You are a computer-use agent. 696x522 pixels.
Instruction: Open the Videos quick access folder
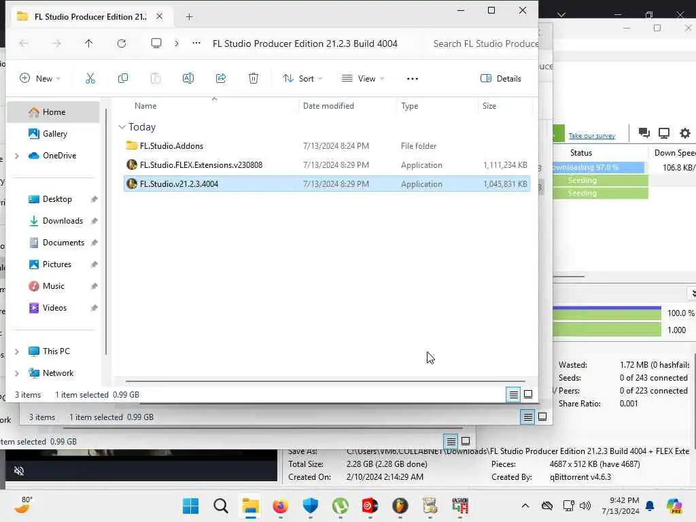click(x=53, y=308)
